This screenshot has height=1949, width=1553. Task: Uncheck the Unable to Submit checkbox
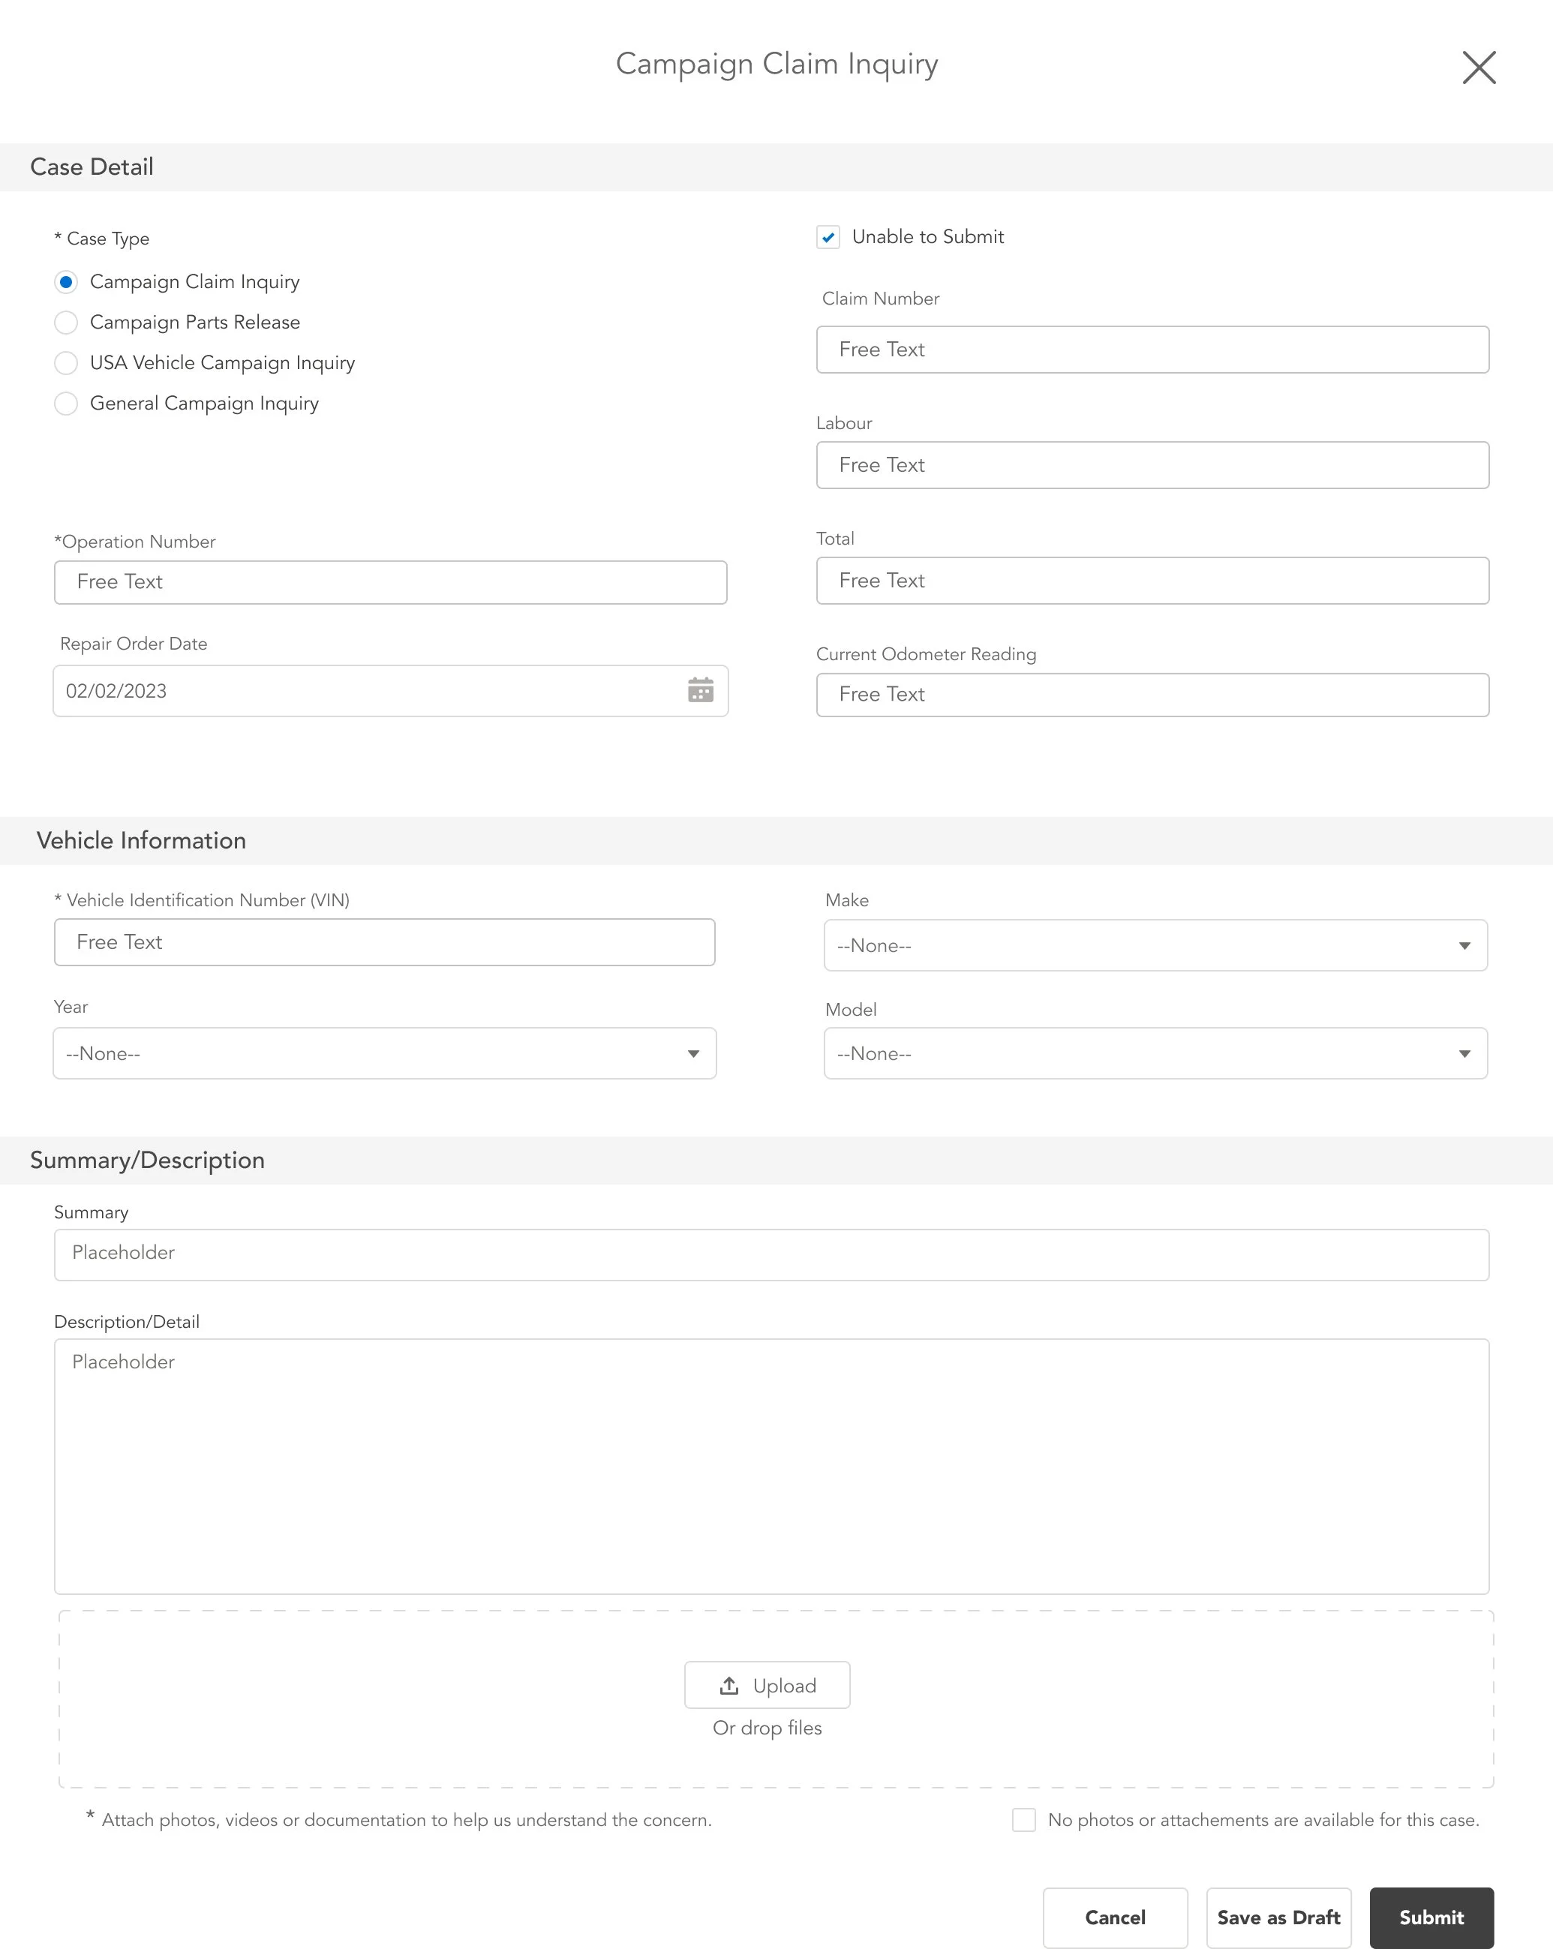coord(828,238)
